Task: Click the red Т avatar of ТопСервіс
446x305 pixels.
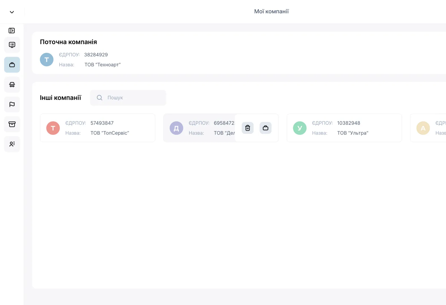Action: pyautogui.click(x=53, y=128)
